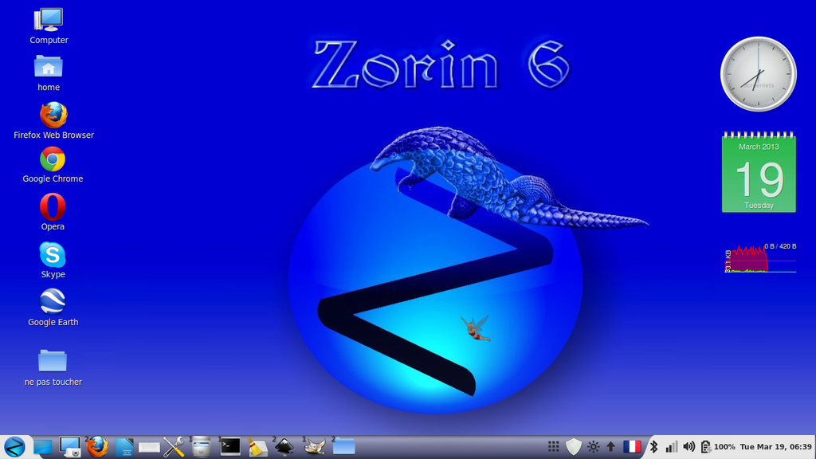Open the French flag keyboard layout indicator

[x=632, y=447]
